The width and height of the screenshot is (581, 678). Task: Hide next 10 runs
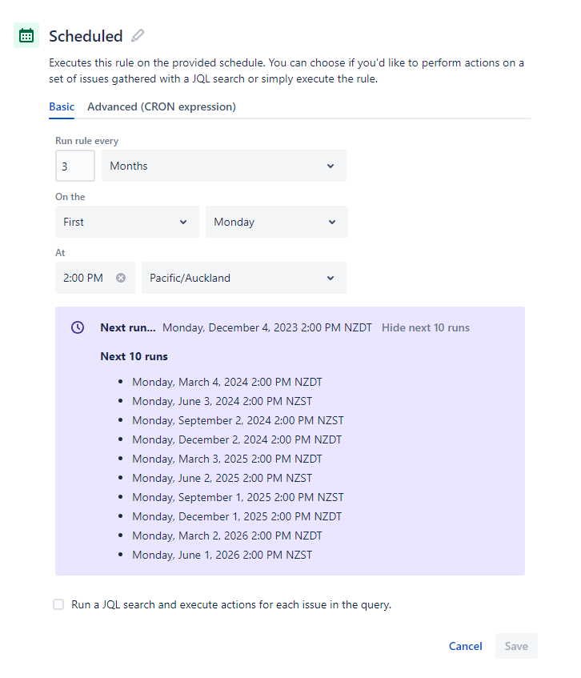click(x=425, y=327)
